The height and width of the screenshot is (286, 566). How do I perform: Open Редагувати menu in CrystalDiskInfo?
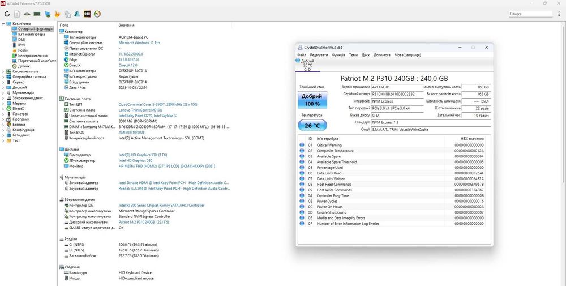pos(319,55)
